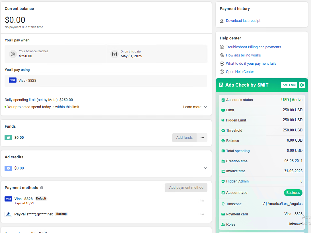
Task: Open the Download last receipt link
Action: (x=243, y=20)
